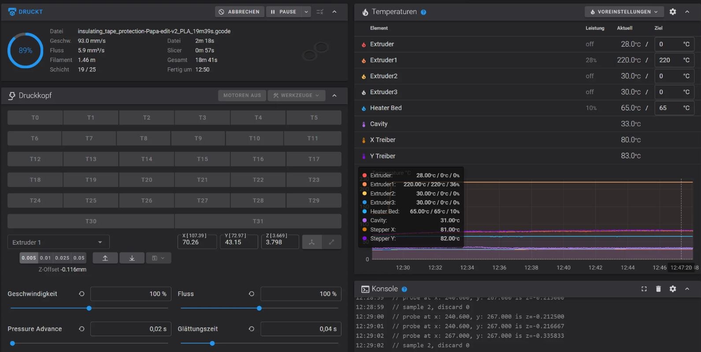Open the Werkzeuge tools dropdown
This screenshot has width=701, height=352.
coord(296,95)
